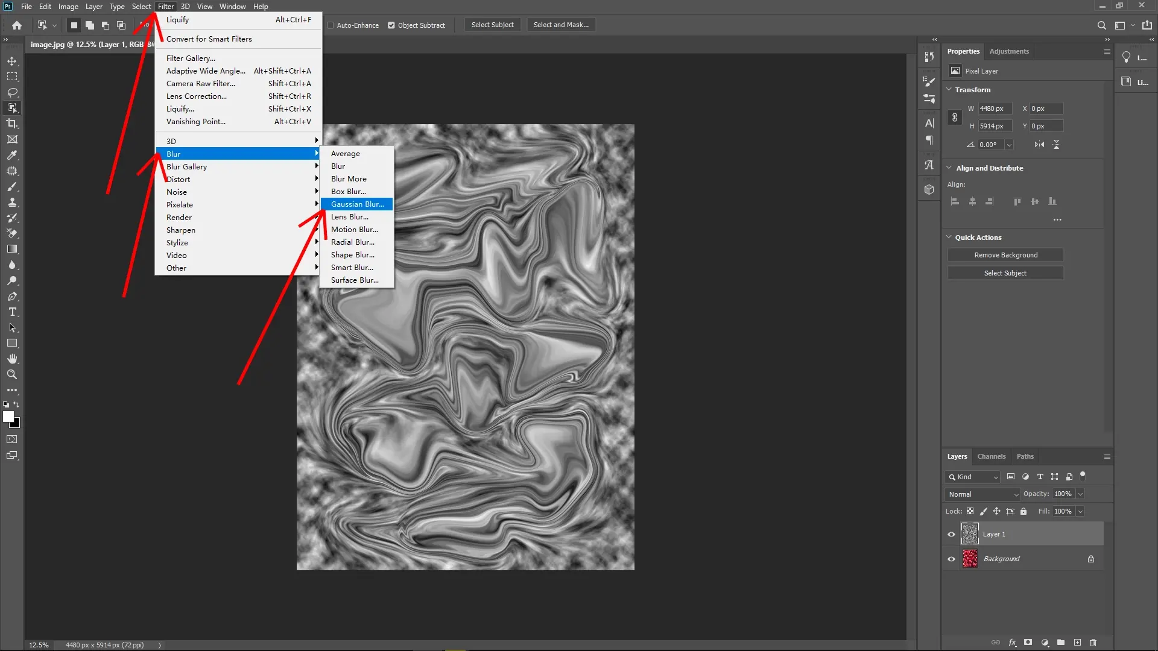Select the Lasso tool
This screenshot has height=651, width=1158.
pyautogui.click(x=12, y=92)
